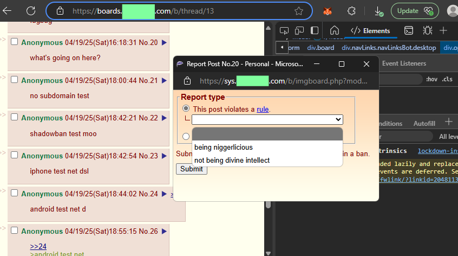The height and width of the screenshot is (256, 458).
Task: Click the MetaMask fox extension icon
Action: tap(328, 11)
